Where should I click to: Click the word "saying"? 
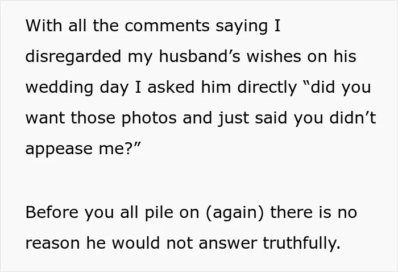click(242, 26)
